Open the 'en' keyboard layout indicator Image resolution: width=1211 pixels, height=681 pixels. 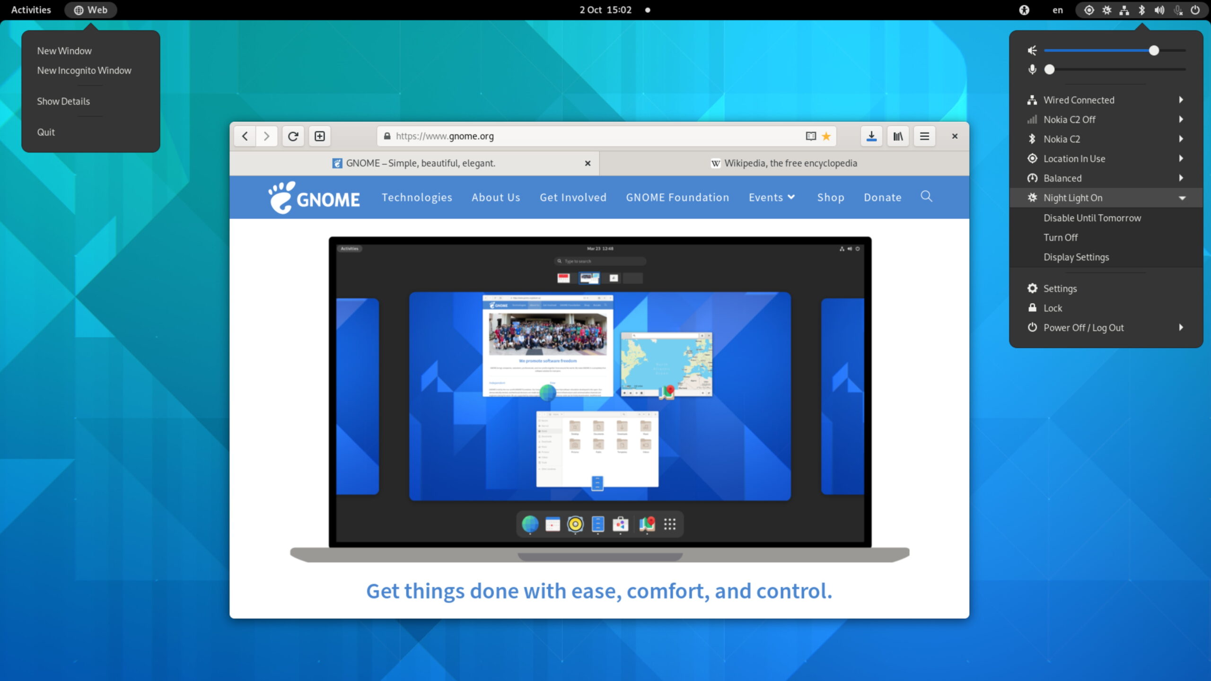pos(1058,10)
